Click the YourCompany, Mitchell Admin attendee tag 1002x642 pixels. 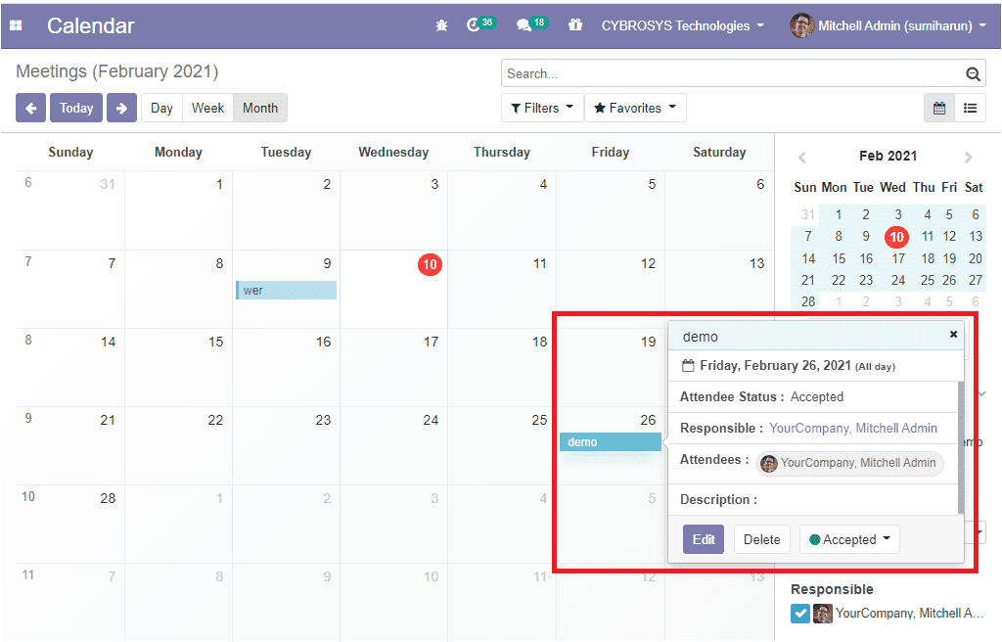850,464
